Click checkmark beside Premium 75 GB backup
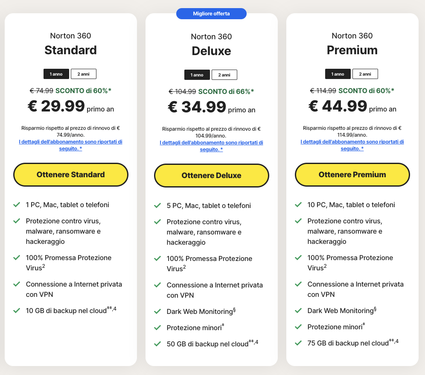 click(x=298, y=343)
